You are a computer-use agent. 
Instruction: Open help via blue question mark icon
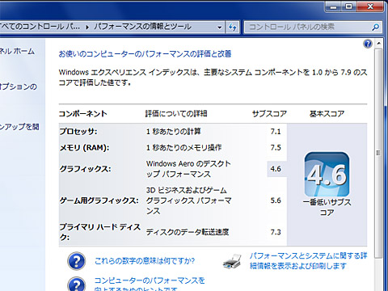(x=368, y=44)
